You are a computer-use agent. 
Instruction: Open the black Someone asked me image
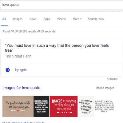pos(42,106)
